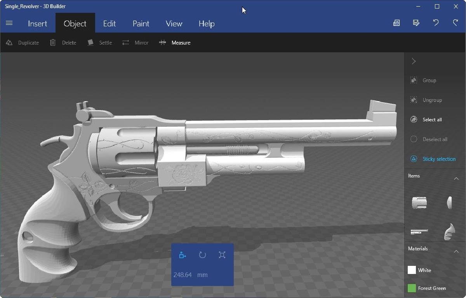Image resolution: width=466 pixels, height=298 pixels.
Task: Choose the Forest Green material swatch
Action: (x=412, y=288)
